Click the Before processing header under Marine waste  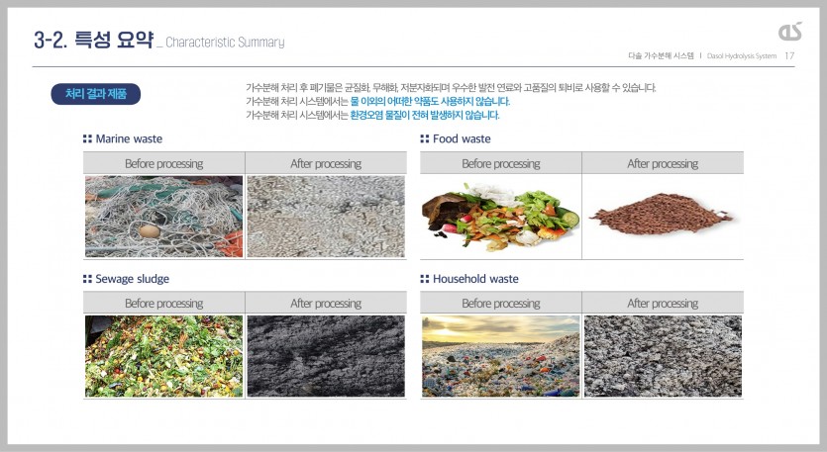point(163,163)
